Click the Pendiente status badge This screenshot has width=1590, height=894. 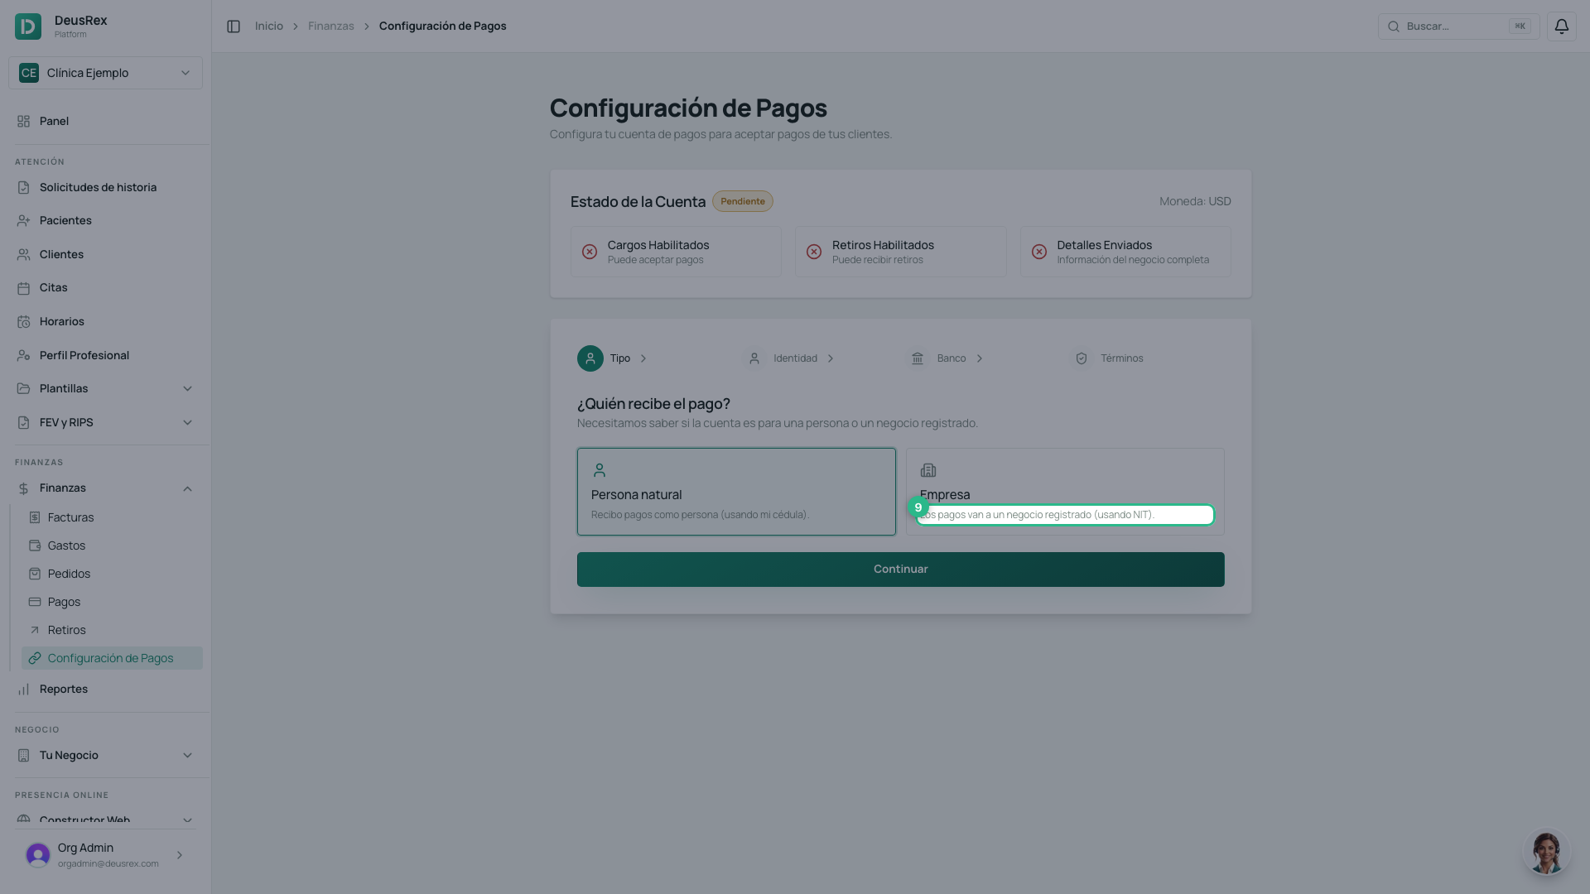click(x=743, y=202)
